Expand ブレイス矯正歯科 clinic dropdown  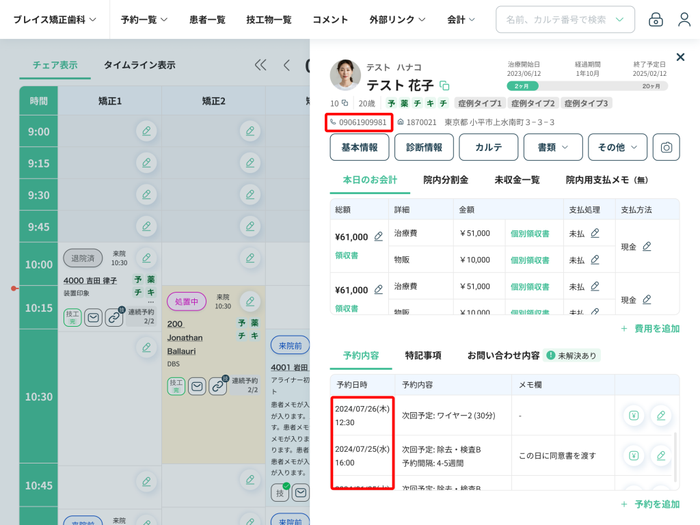coord(55,20)
